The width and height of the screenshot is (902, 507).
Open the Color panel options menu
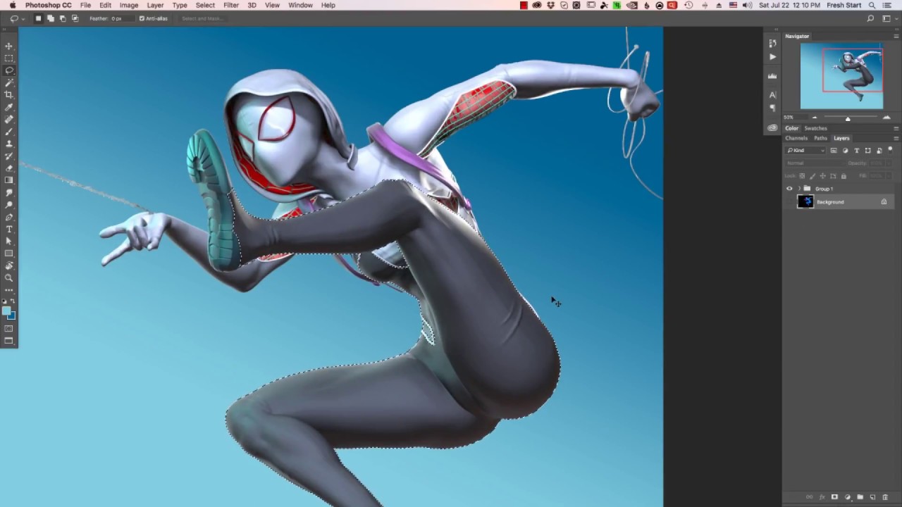pos(896,128)
